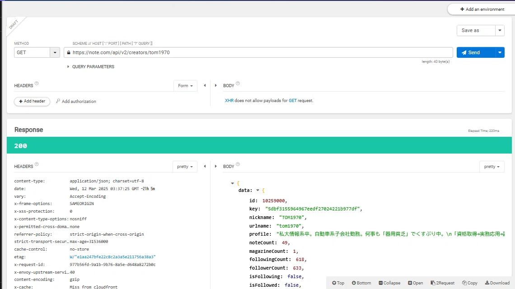Open response body pretty dropdown

tap(492, 167)
